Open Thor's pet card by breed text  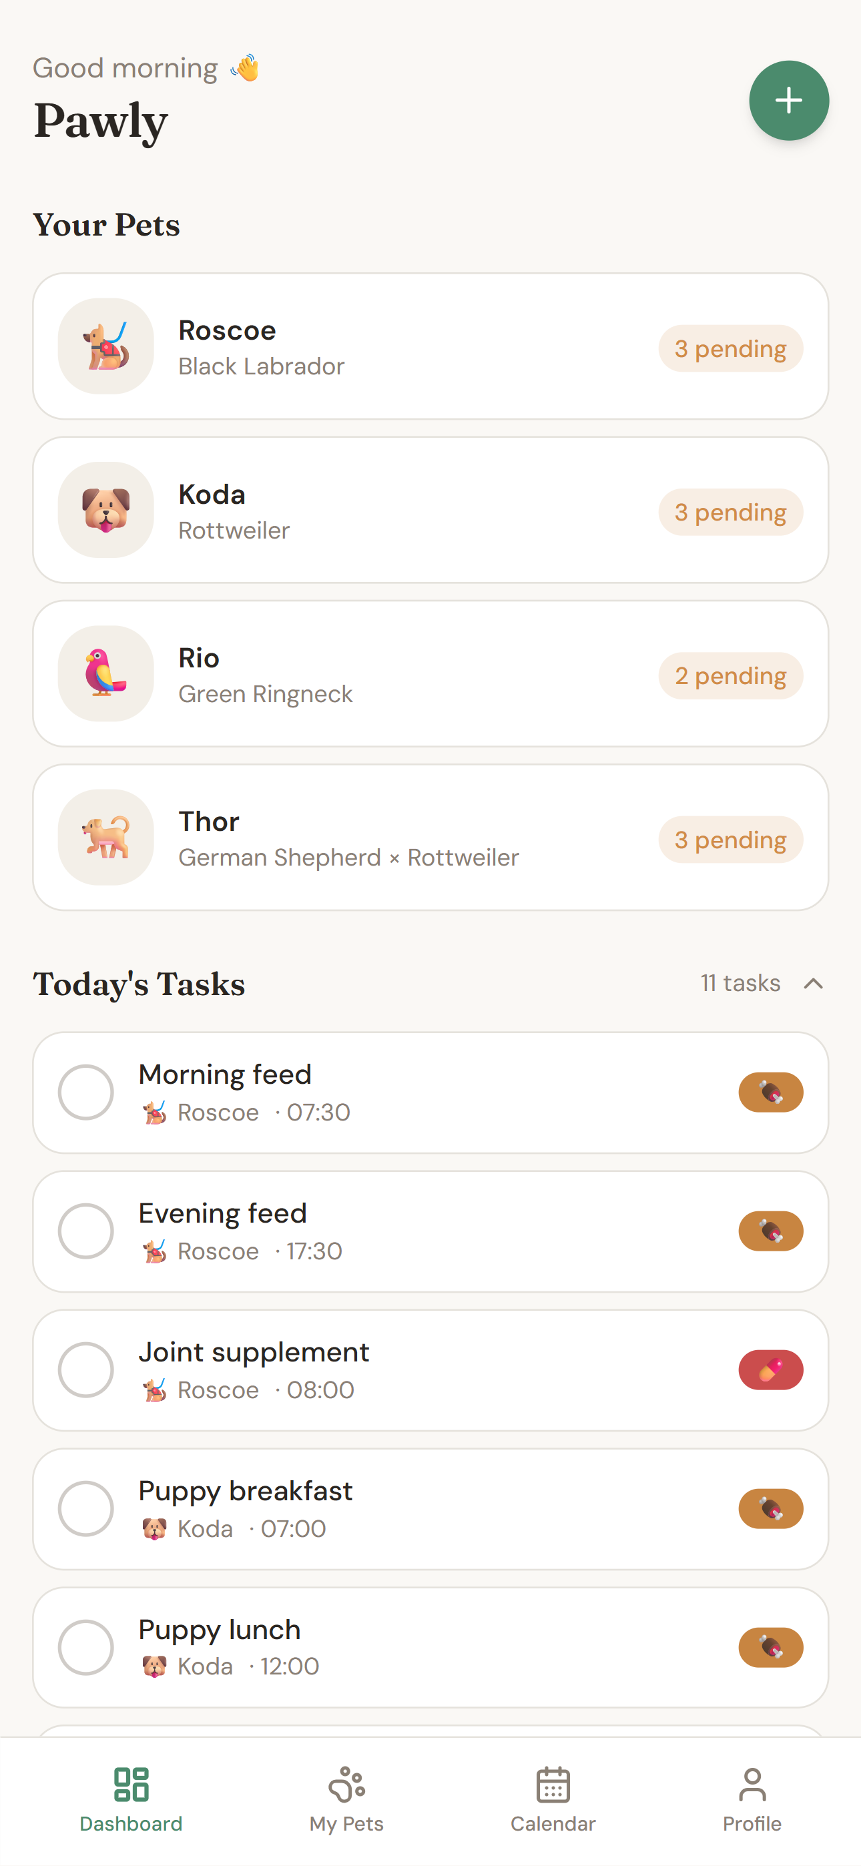click(x=348, y=858)
